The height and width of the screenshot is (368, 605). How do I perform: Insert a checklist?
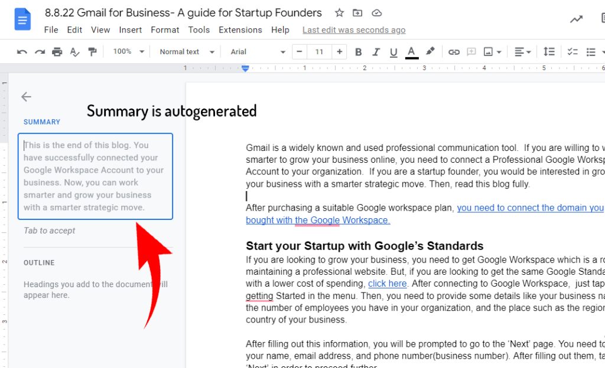pyautogui.click(x=572, y=51)
